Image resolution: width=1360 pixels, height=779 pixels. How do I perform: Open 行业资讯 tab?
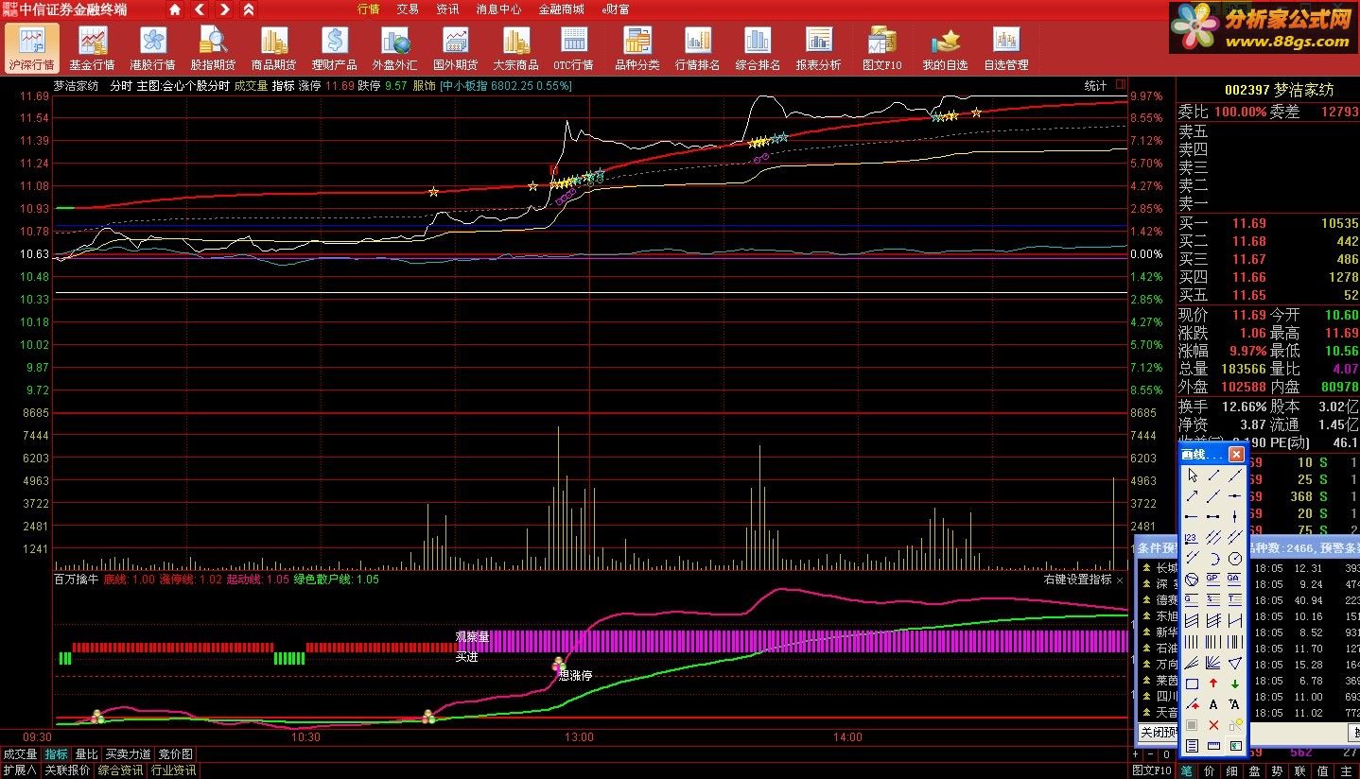point(174,770)
